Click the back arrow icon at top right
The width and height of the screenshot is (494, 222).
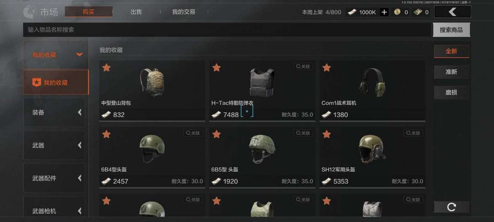pyautogui.click(x=452, y=12)
